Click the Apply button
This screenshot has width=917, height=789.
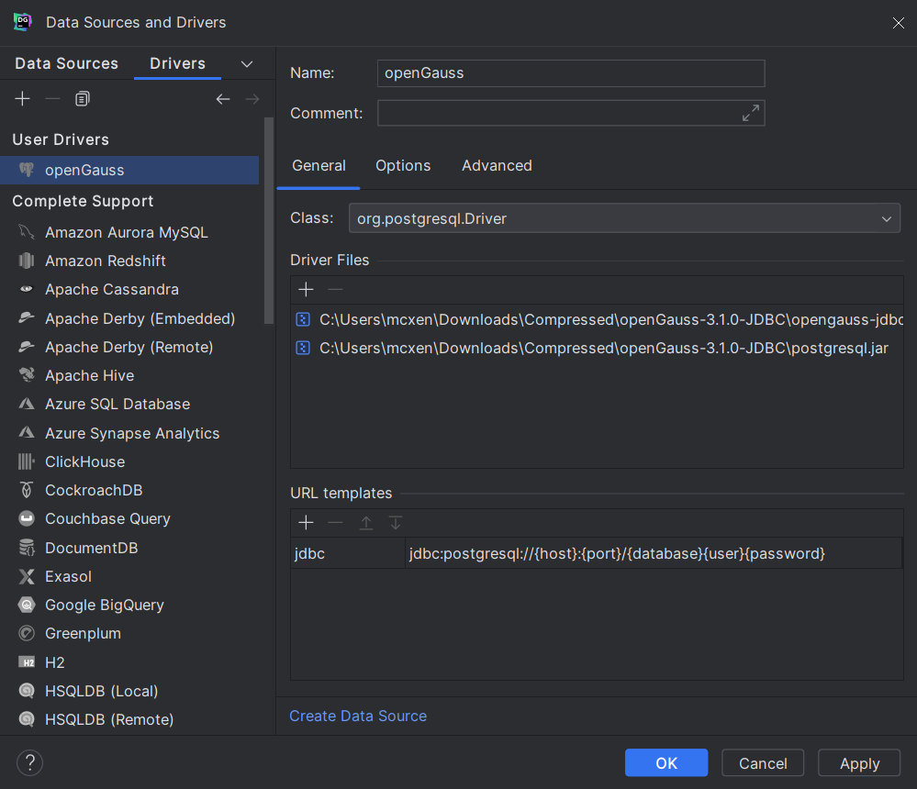(860, 763)
